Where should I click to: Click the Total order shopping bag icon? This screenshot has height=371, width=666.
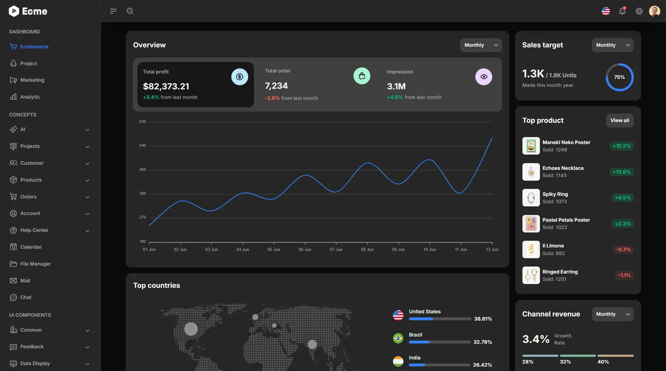pyautogui.click(x=362, y=76)
